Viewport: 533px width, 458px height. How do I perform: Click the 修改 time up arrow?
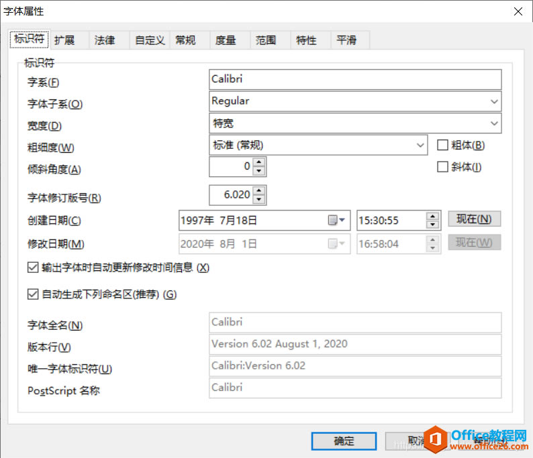click(433, 239)
